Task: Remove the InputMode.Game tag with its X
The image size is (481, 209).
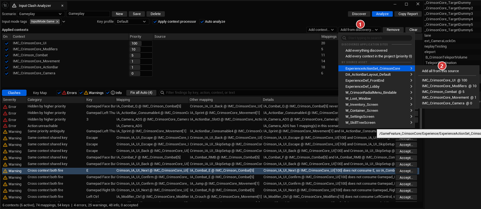Action: click(57, 21)
